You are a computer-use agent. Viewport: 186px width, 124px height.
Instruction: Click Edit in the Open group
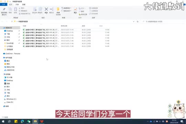click(x=82, y=11)
